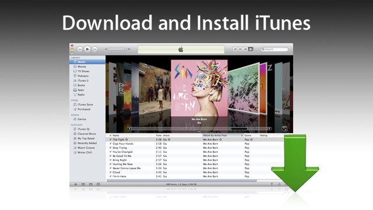
Task: Click the horizontal scrollbar under song list
Action: tap(182, 181)
